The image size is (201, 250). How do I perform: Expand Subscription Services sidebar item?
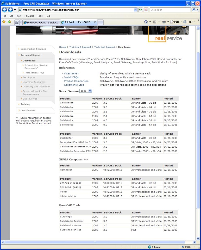pos(33,49)
